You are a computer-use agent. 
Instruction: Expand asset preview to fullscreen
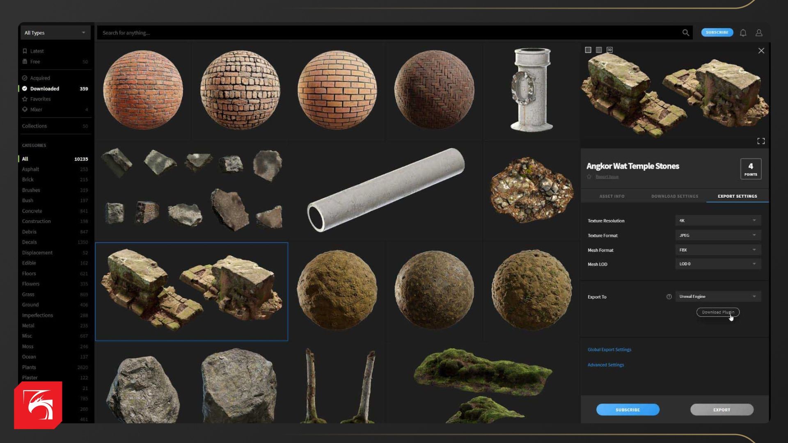point(761,141)
